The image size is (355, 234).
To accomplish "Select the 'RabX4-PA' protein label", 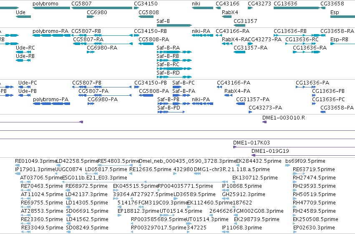I will click(237, 91).
